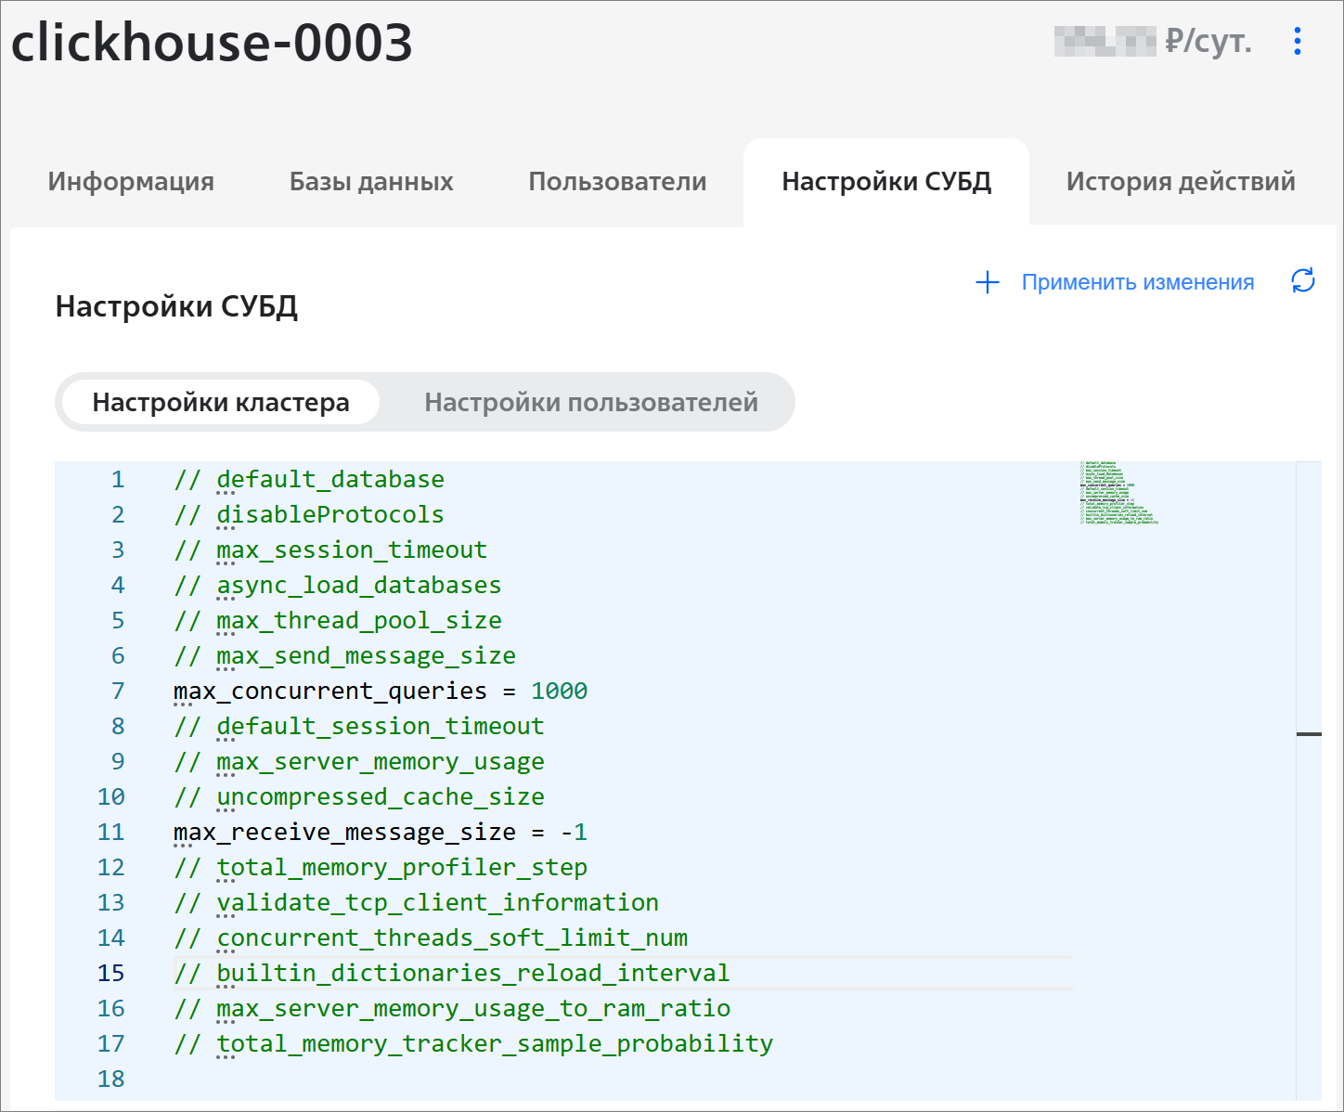The width and height of the screenshot is (1344, 1112).
Task: Click the plus icon beside Применить изменения
Action: pyautogui.click(x=988, y=282)
